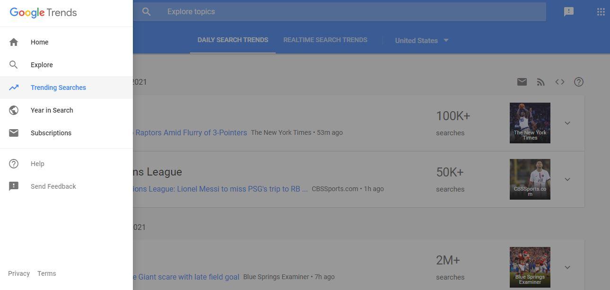610x290 pixels.
Task: Click the embed code brackets icon
Action: tap(560, 82)
